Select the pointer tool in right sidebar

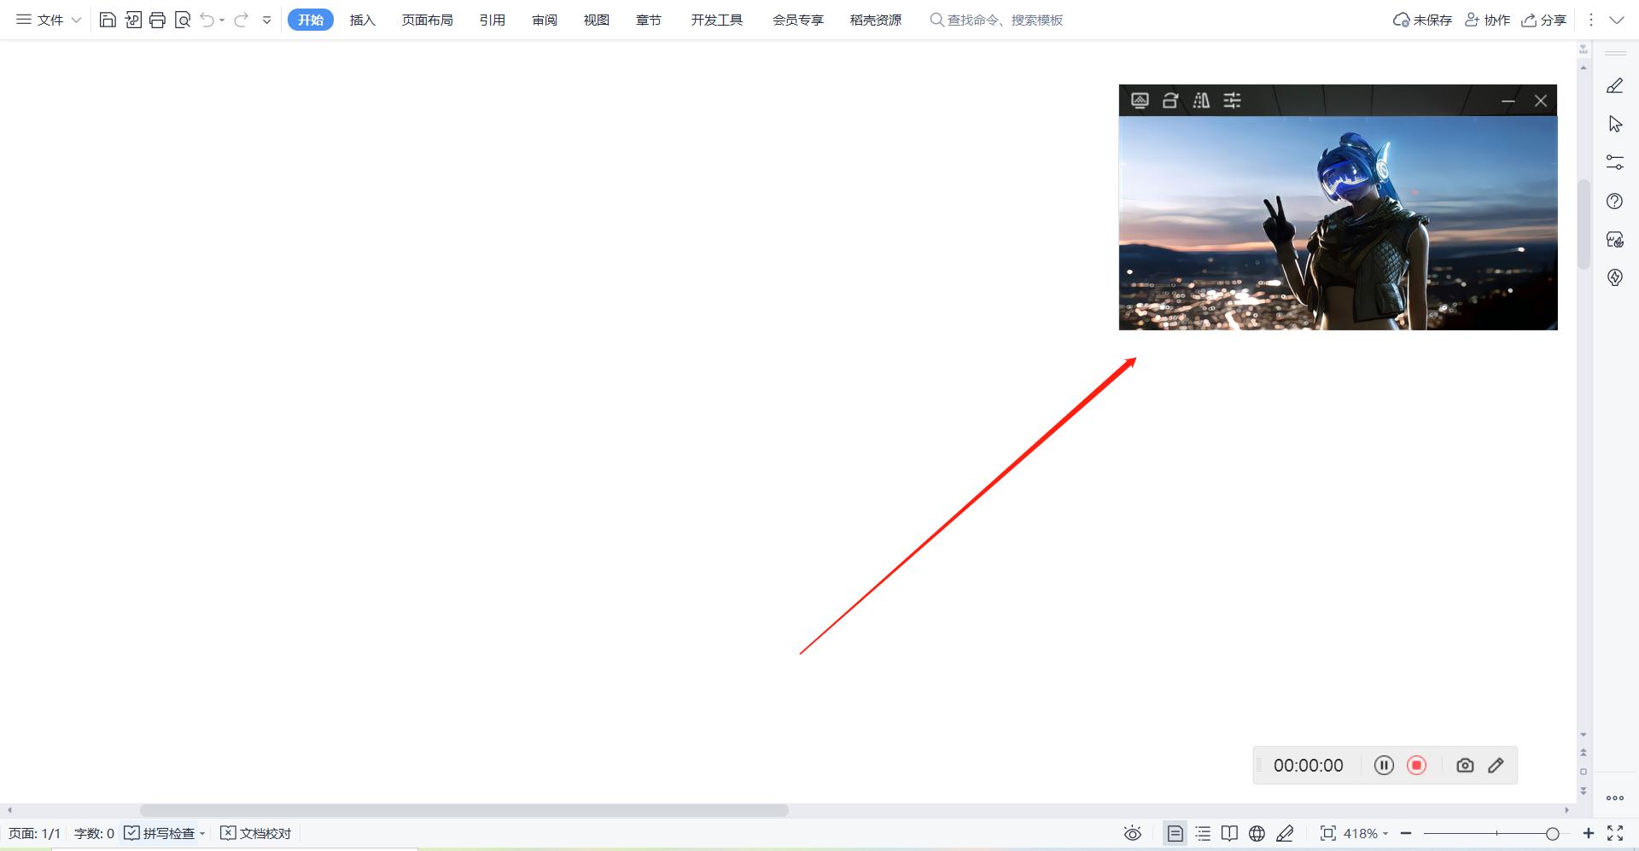tap(1615, 123)
